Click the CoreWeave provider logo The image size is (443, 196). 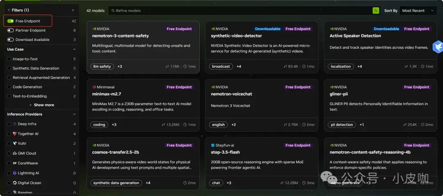click(x=15, y=163)
